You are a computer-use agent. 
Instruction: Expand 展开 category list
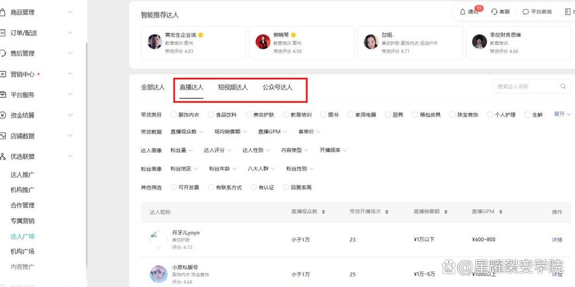pyautogui.click(x=562, y=114)
